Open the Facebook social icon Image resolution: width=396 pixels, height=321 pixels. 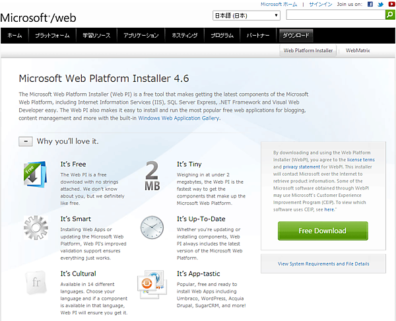[x=370, y=4]
